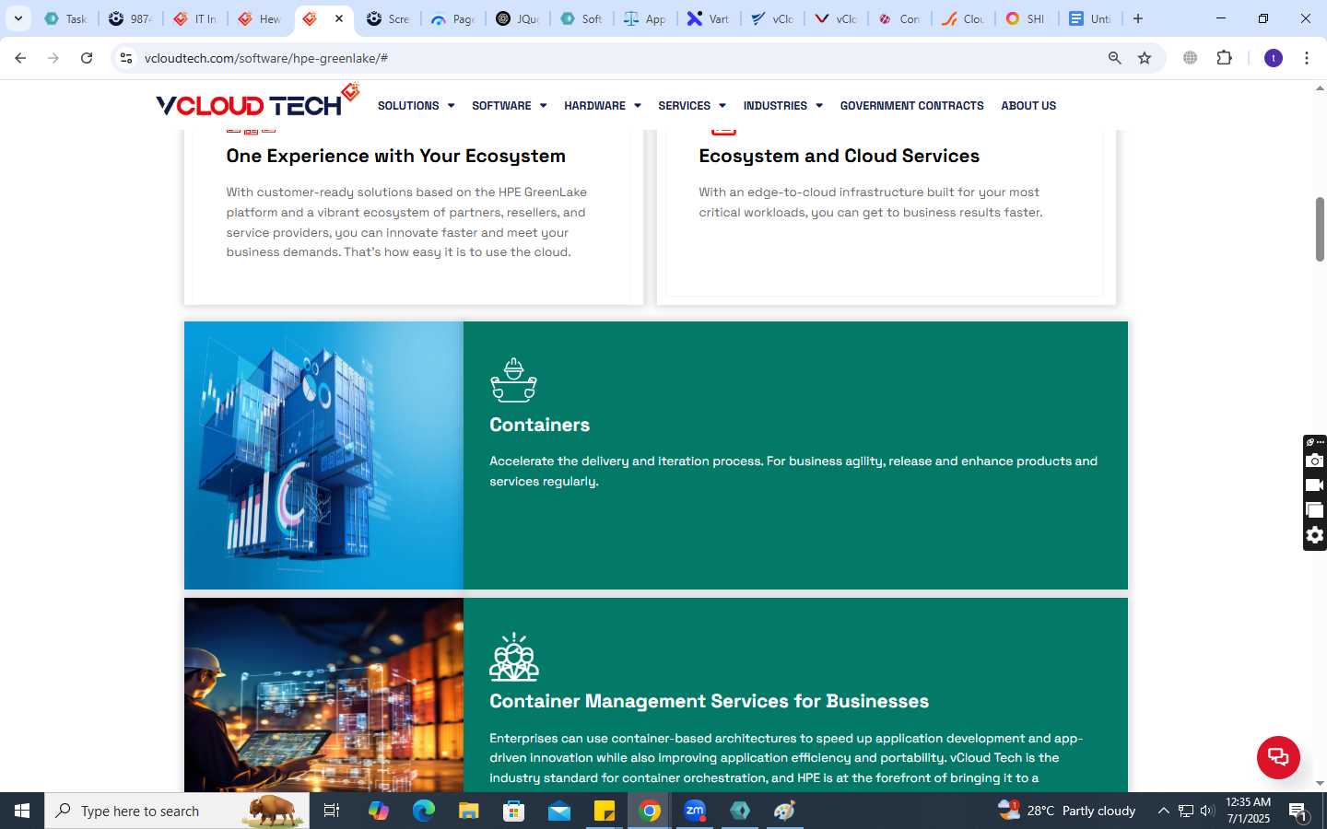This screenshot has width=1327, height=829.
Task: Click Ecosystem and Cloud Services heading
Action: tap(839, 156)
